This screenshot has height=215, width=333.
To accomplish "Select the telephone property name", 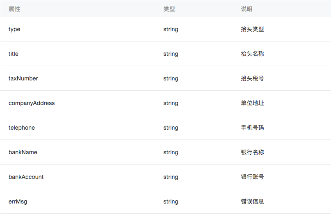I will pyautogui.click(x=22, y=128).
